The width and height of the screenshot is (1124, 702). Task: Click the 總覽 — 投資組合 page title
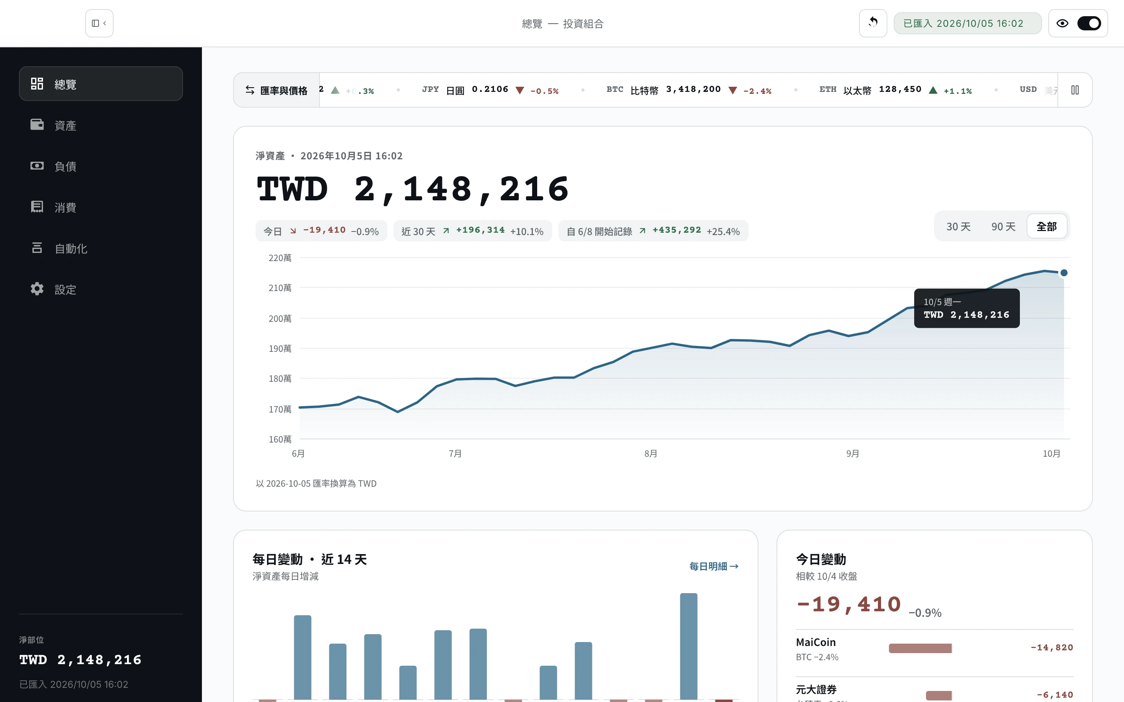[563, 24]
